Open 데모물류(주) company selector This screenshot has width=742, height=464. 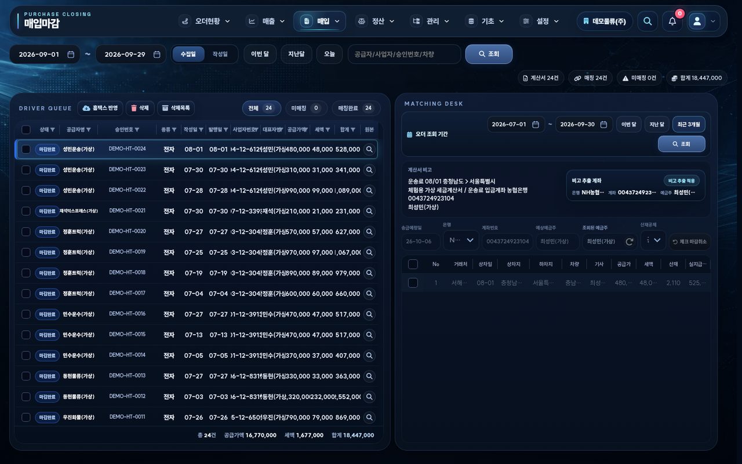click(x=605, y=21)
